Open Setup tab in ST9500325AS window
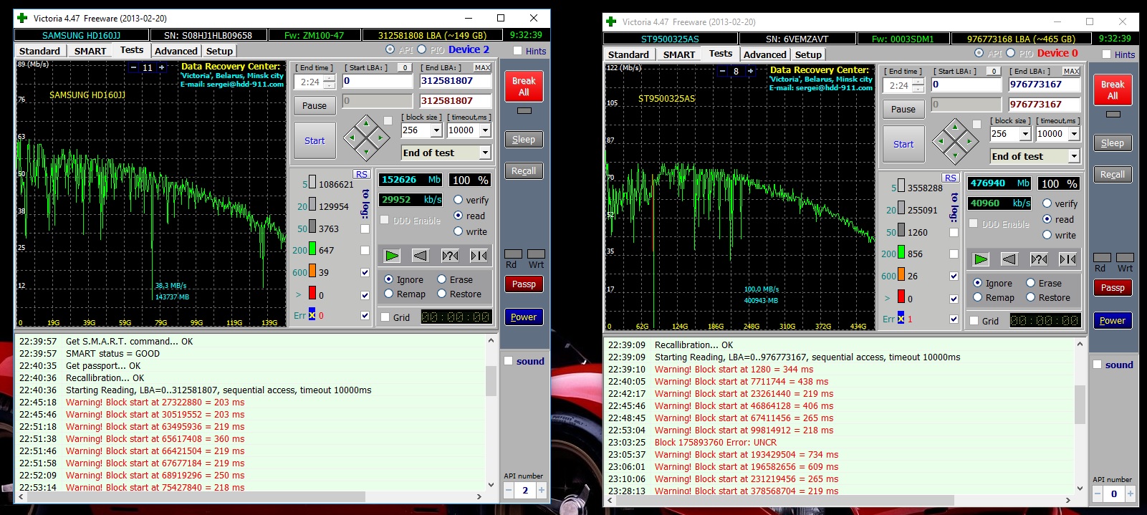This screenshot has width=1147, height=515. click(808, 54)
